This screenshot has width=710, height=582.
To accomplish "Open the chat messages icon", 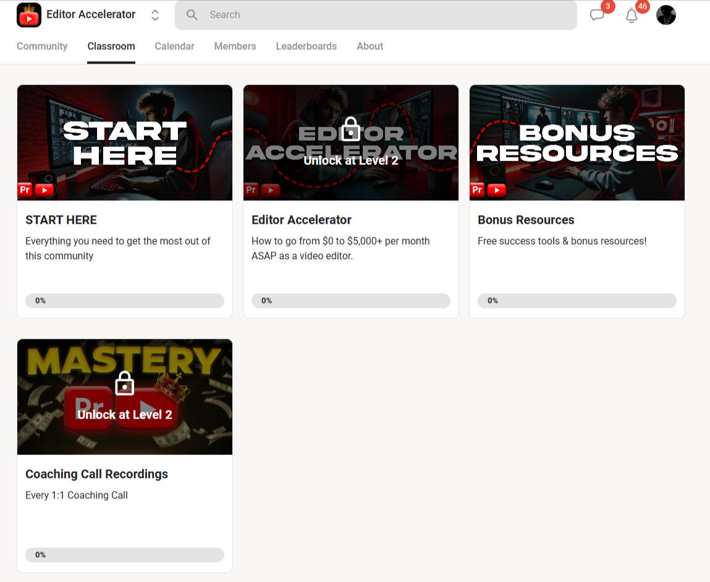I will pyautogui.click(x=597, y=15).
